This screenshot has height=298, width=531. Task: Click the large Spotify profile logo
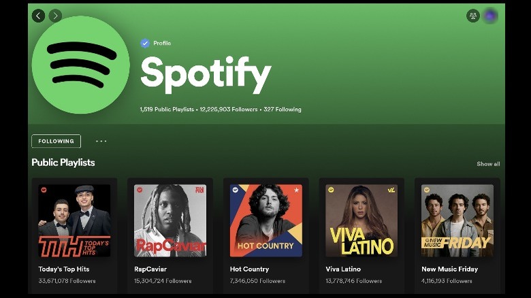click(80, 65)
